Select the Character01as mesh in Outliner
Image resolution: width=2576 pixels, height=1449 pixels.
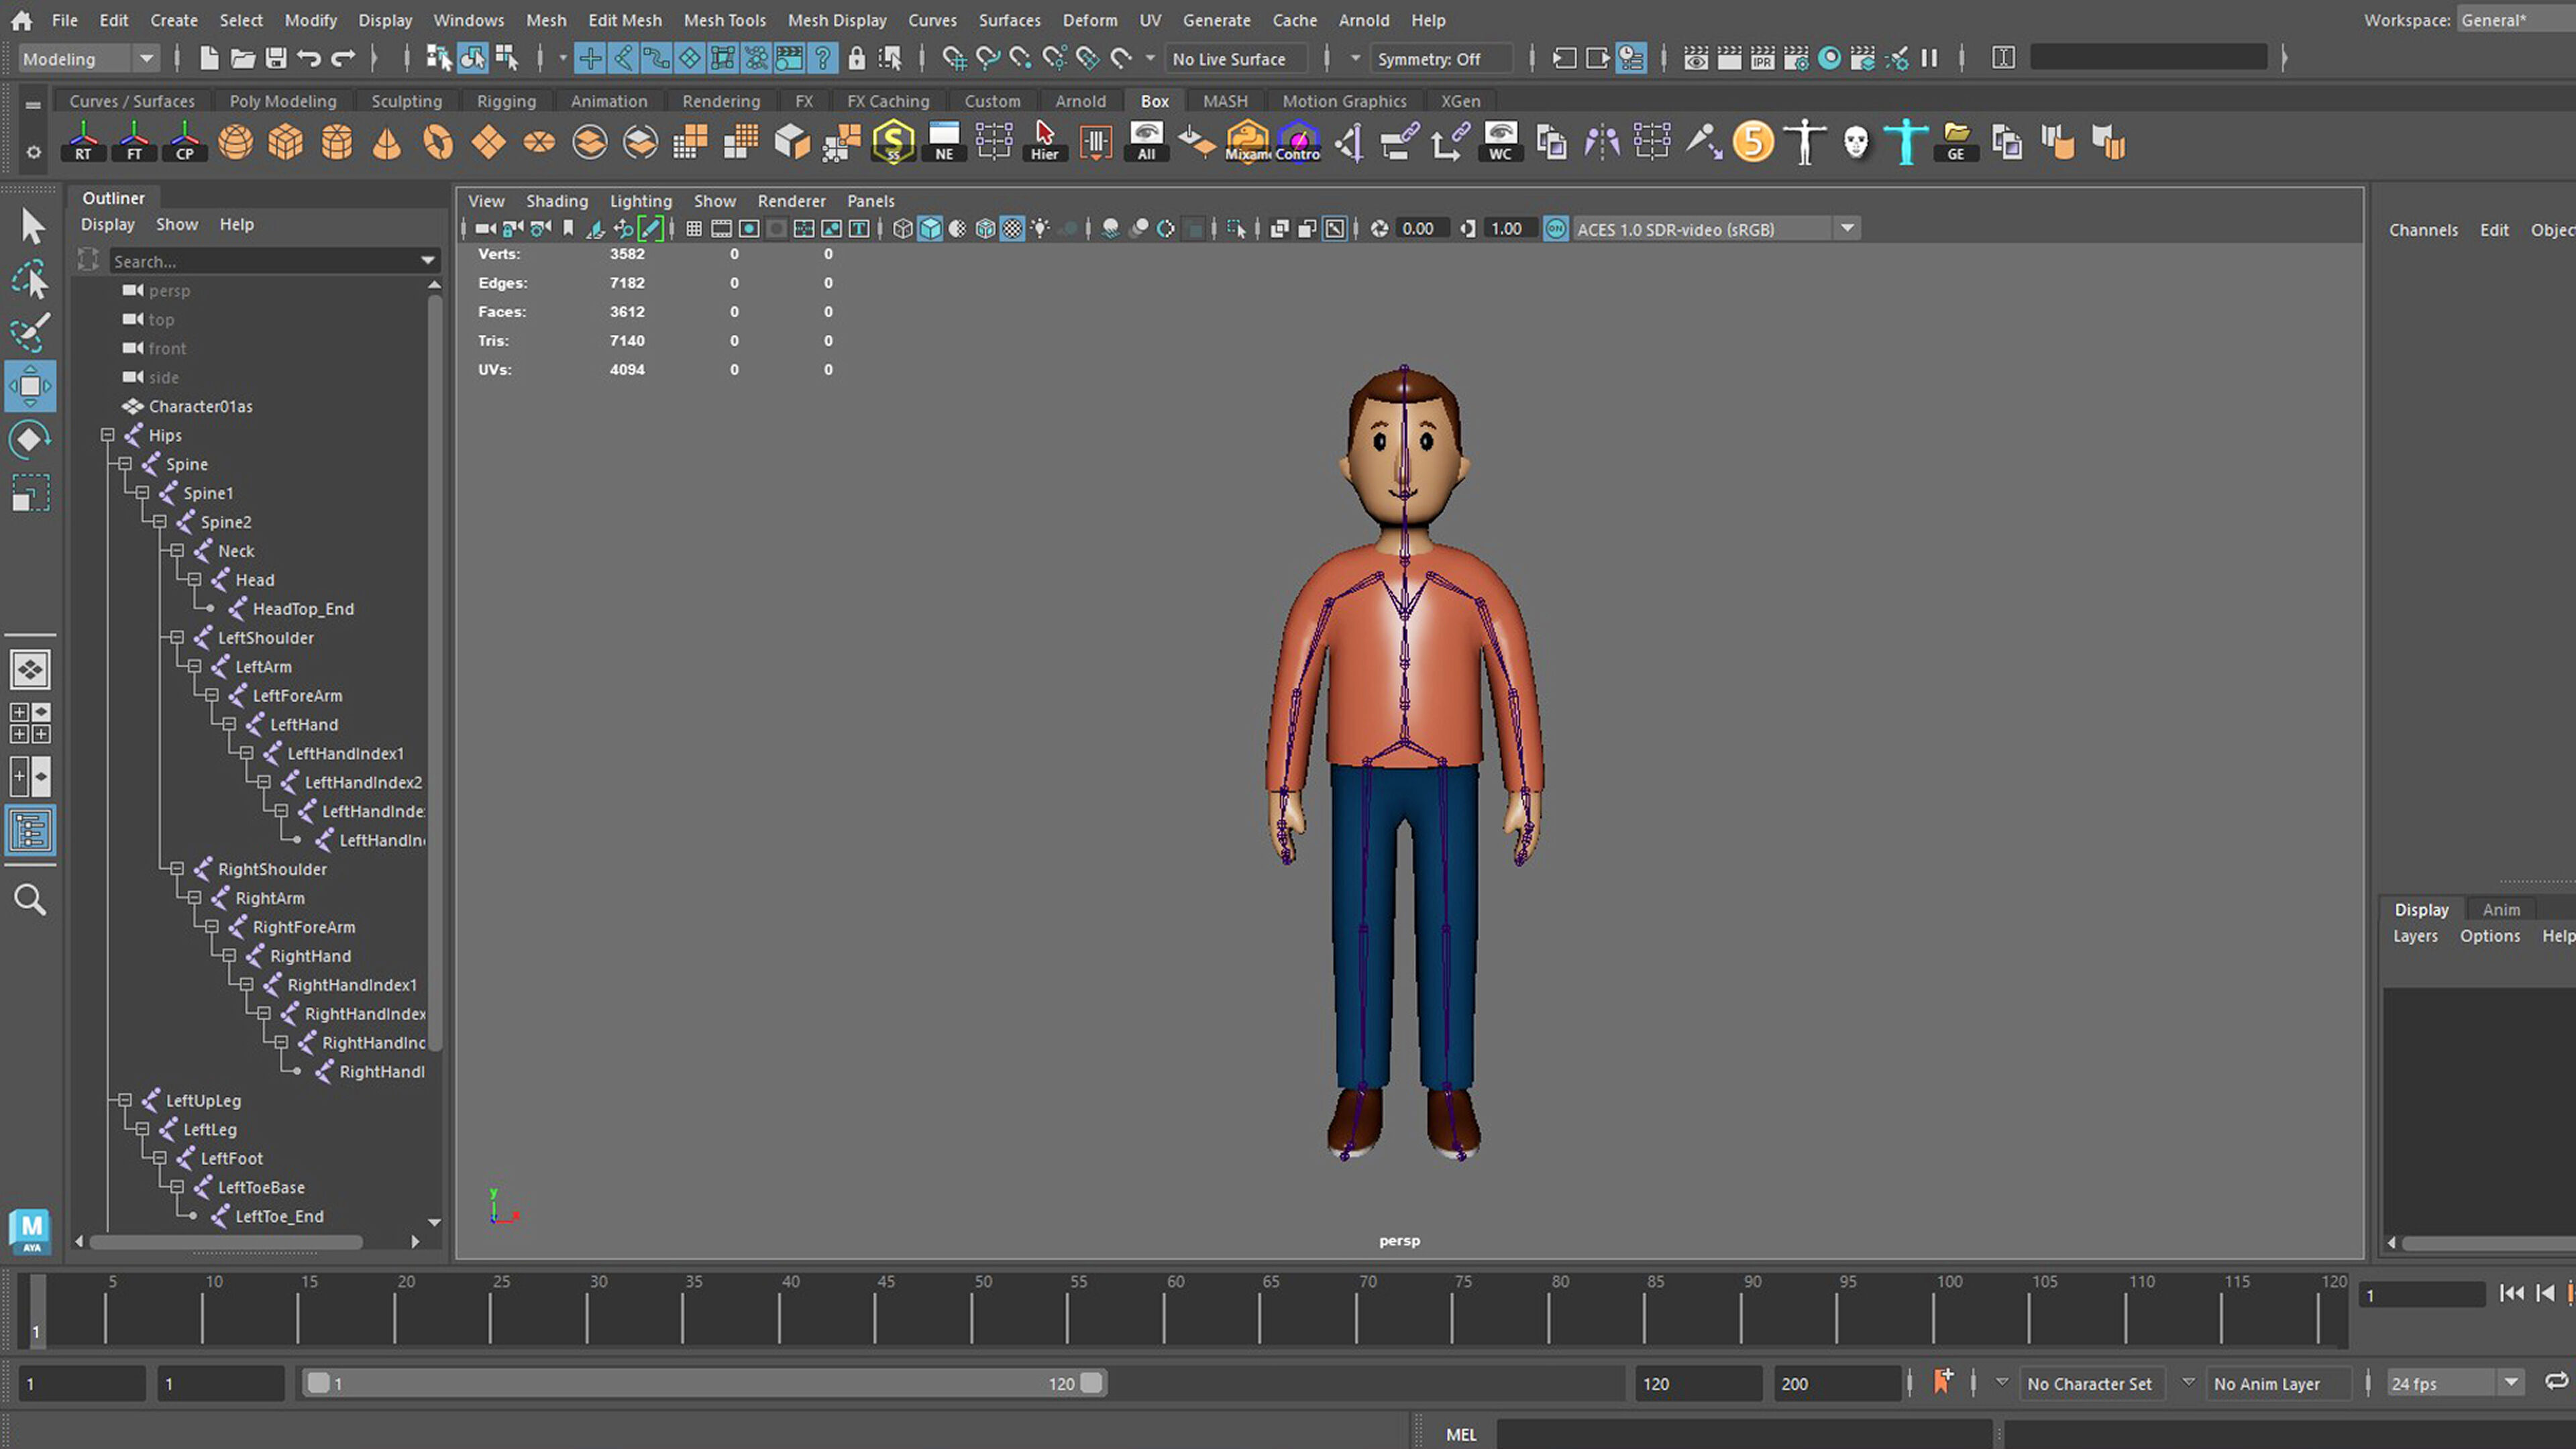pos(200,406)
